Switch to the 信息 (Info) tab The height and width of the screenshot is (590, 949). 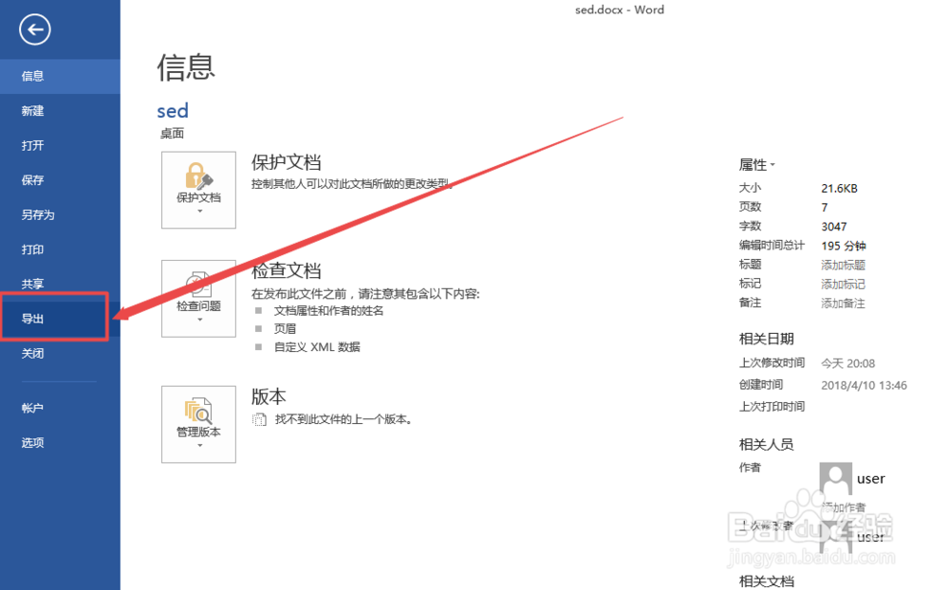tap(32, 76)
